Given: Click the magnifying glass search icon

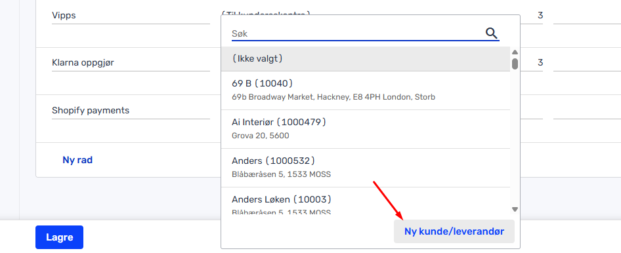Looking at the screenshot, I should (491, 33).
